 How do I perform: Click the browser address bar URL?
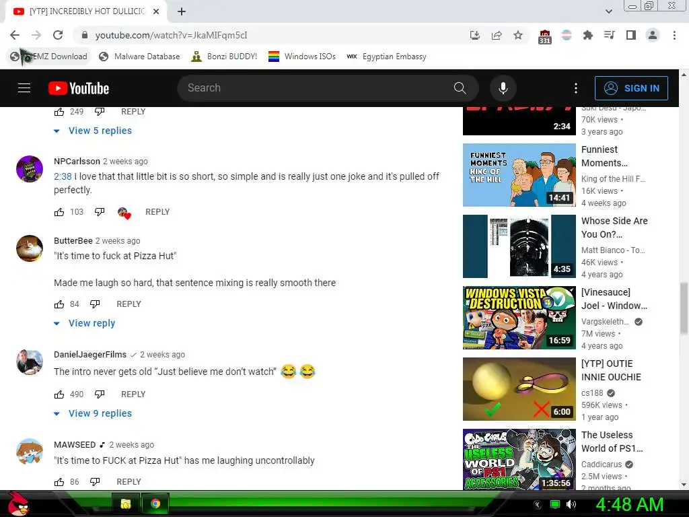(x=172, y=35)
